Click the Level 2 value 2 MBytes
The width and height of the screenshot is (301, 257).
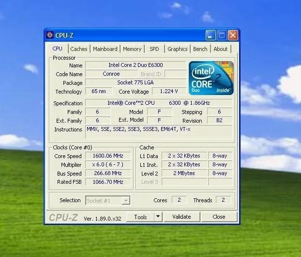[x=184, y=173]
